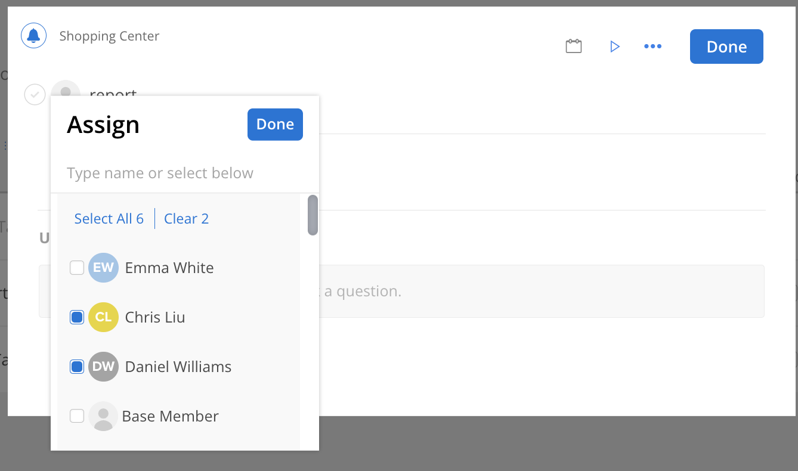Click the Clear 2 link
This screenshot has height=471, width=798.
[186, 218]
